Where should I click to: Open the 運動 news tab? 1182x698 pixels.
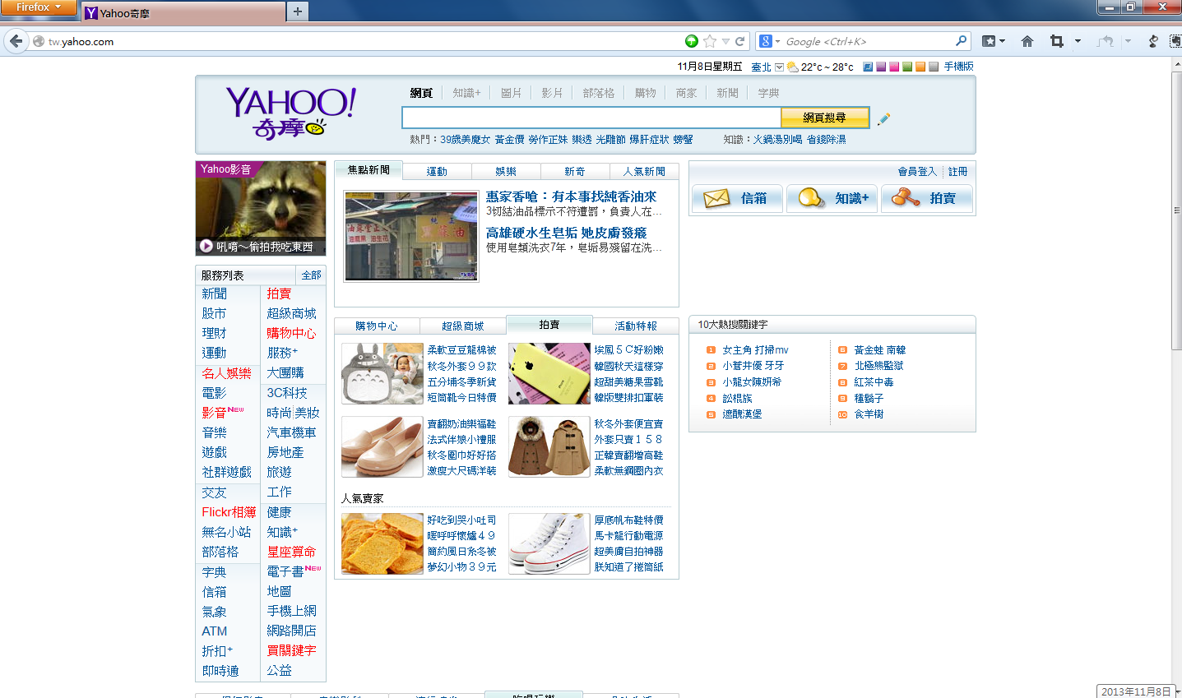tap(437, 171)
